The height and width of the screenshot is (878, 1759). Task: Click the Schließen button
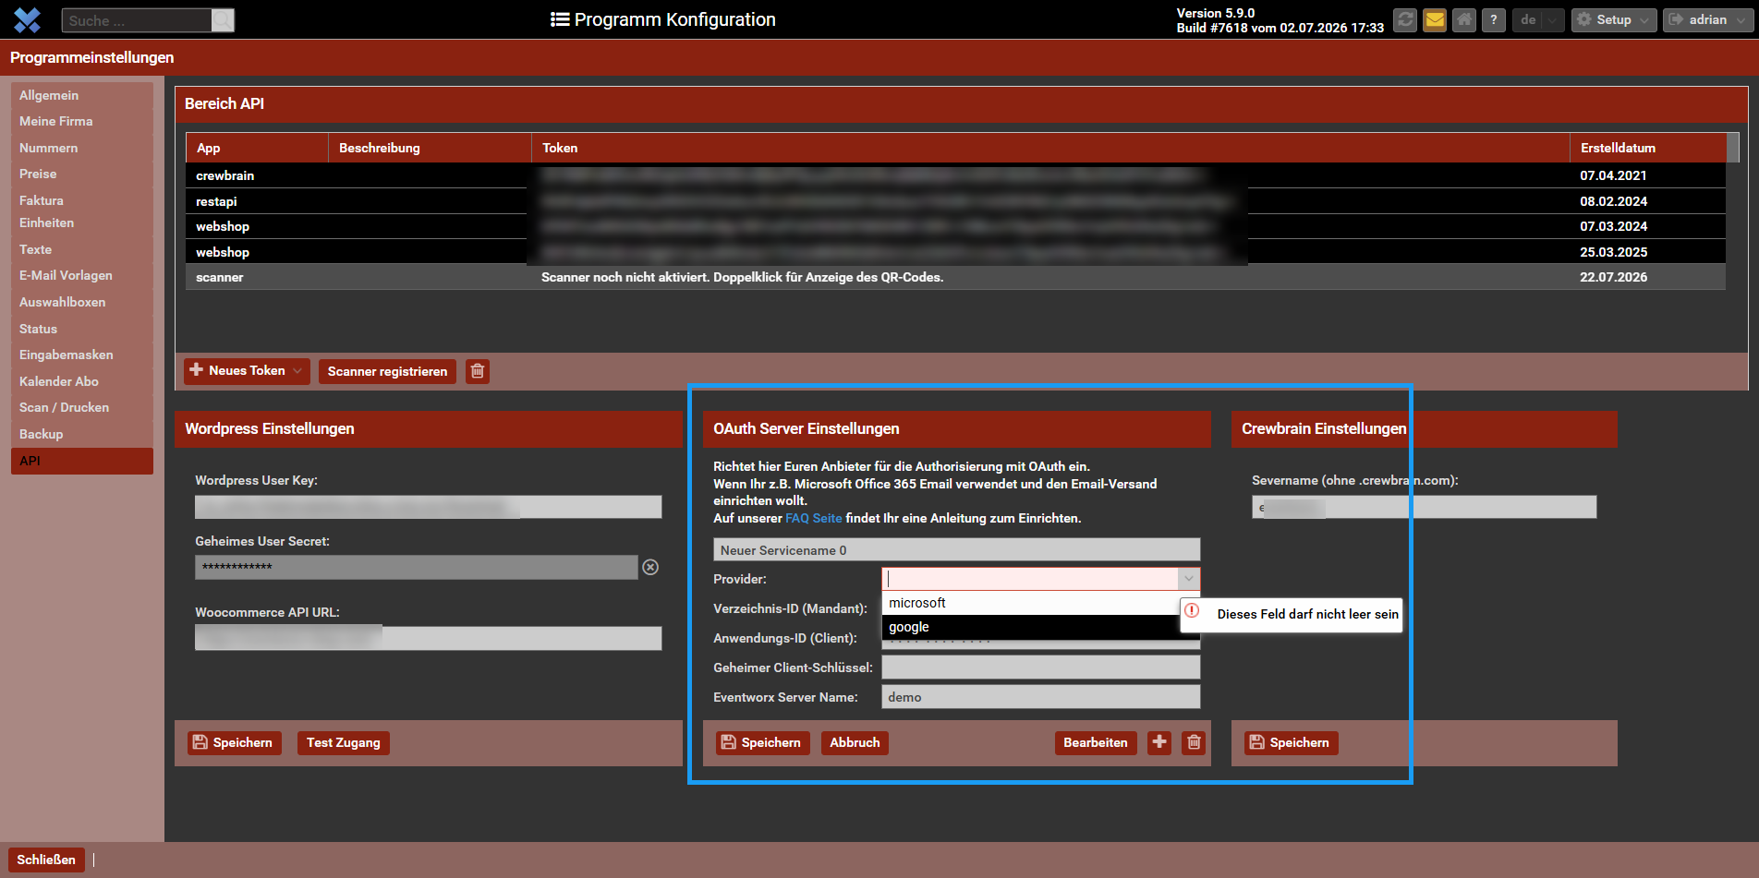click(46, 860)
